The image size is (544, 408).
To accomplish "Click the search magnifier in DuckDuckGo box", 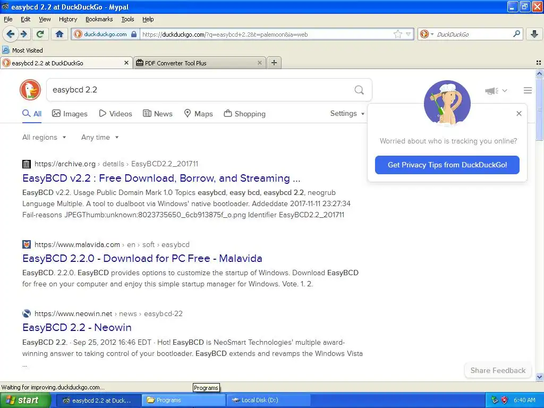I will (x=359, y=90).
